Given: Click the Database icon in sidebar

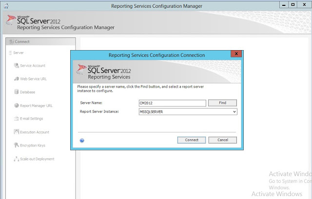Looking at the screenshot, I should (16, 92).
